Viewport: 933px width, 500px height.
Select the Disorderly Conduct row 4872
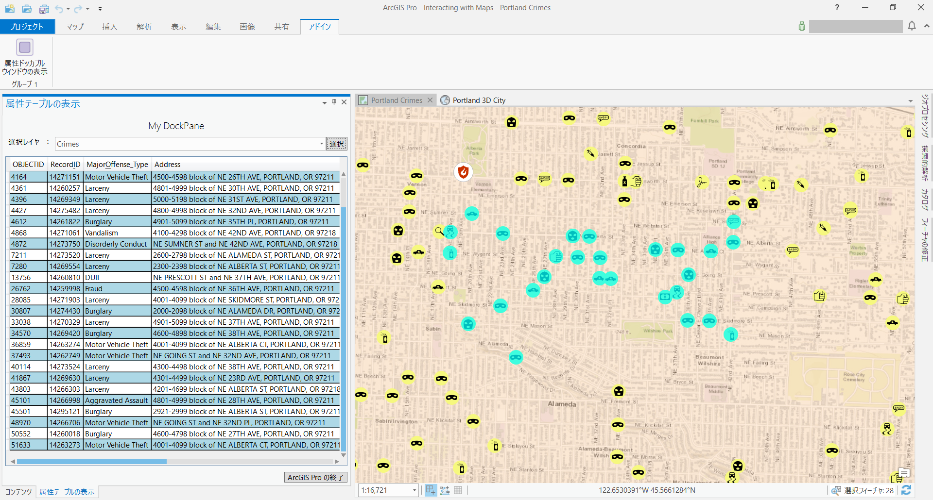(x=175, y=244)
